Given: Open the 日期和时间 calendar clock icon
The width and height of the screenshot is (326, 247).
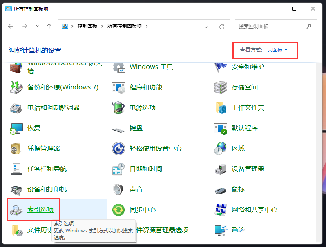Looking at the screenshot, I should point(118,169).
